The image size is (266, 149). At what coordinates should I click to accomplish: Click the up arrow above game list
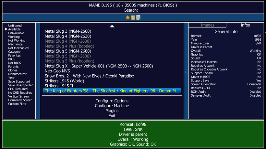(x=112, y=26)
